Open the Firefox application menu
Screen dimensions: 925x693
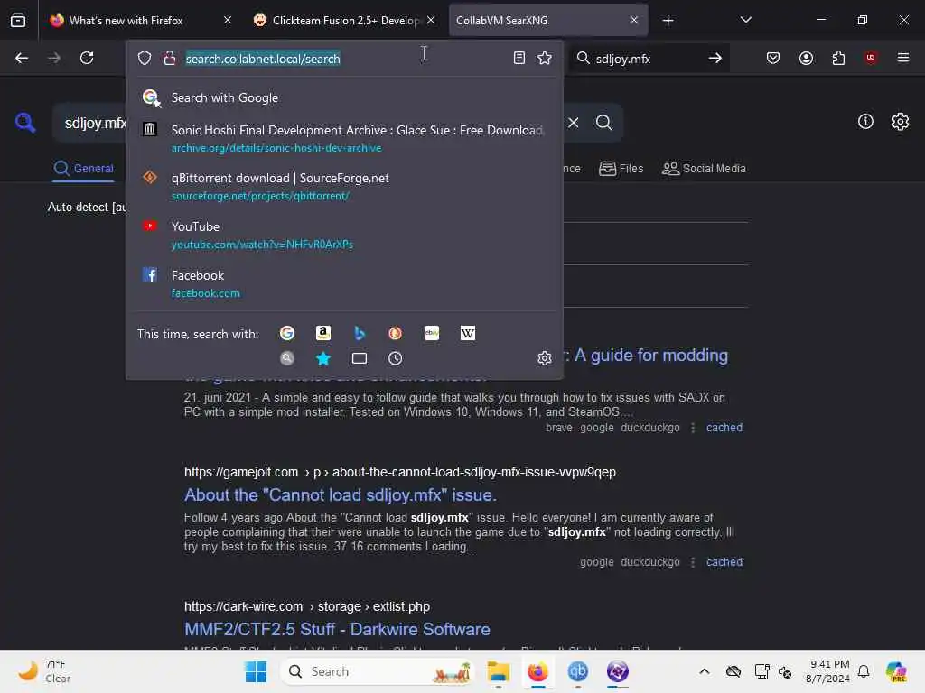point(903,58)
